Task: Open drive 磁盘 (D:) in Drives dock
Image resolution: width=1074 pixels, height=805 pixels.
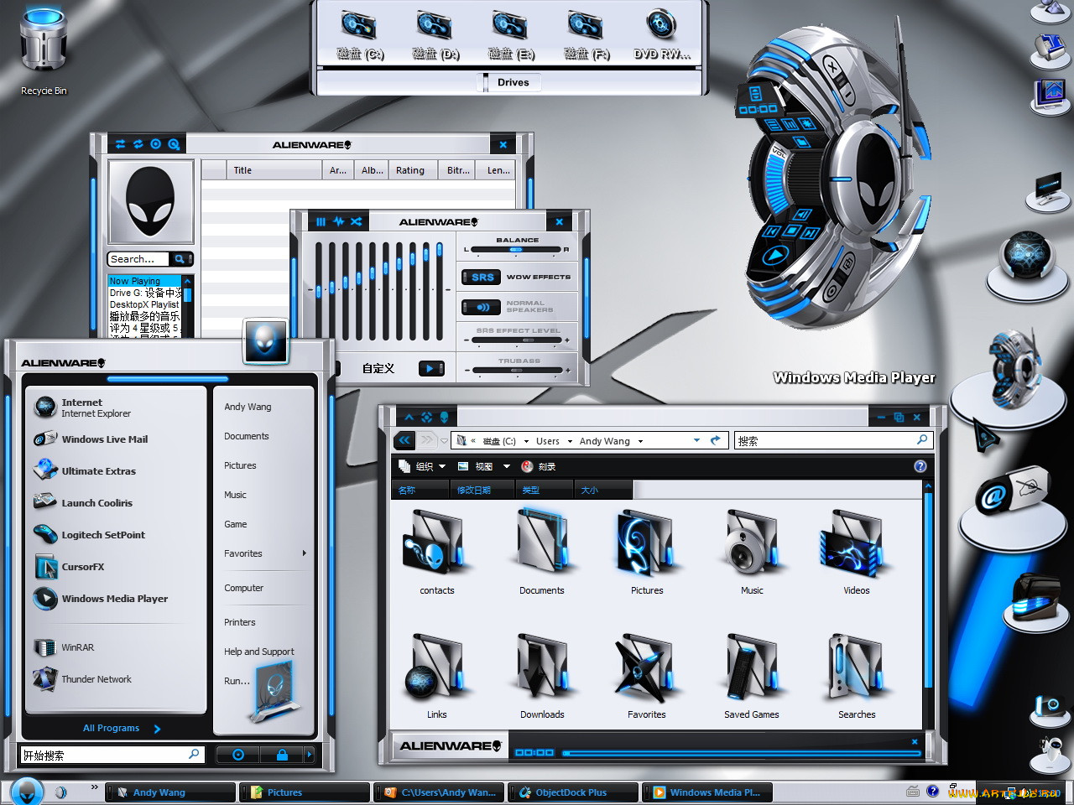Action: click(x=435, y=35)
